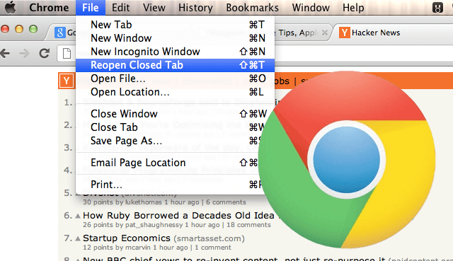Upvote the How Ruby Borrowed story
453x261 pixels.
77,216
